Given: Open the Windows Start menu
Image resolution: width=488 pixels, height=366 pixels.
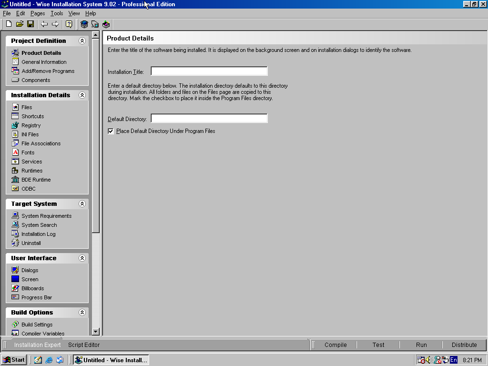Looking at the screenshot, I should [13, 360].
